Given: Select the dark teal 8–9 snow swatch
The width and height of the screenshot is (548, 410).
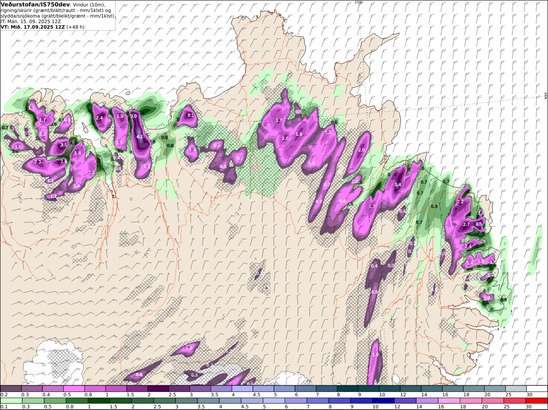Looking at the screenshot, I should [348, 389].
